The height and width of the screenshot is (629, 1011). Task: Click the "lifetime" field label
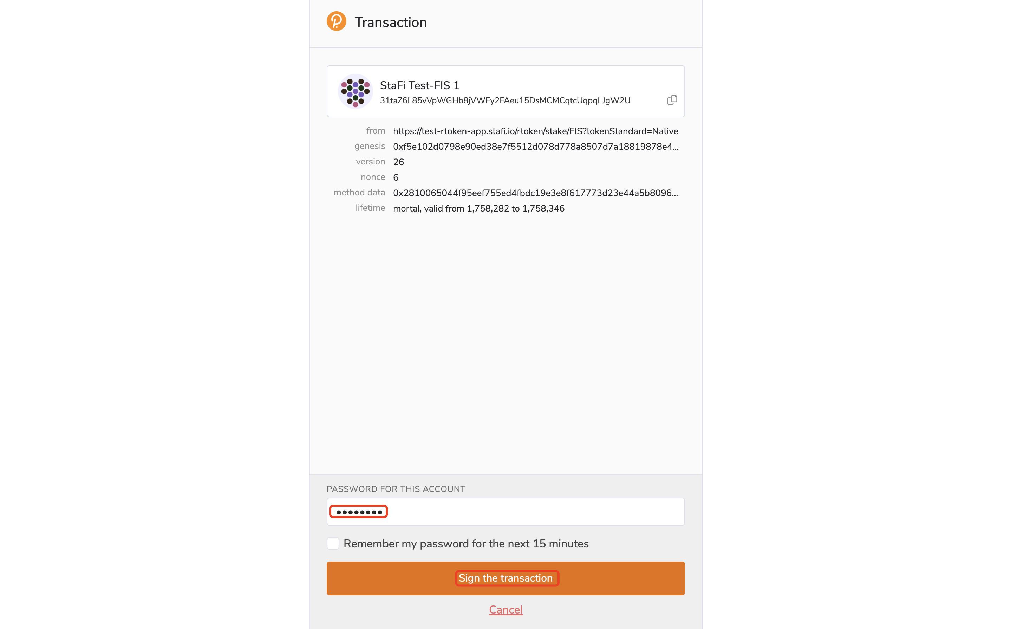(370, 208)
